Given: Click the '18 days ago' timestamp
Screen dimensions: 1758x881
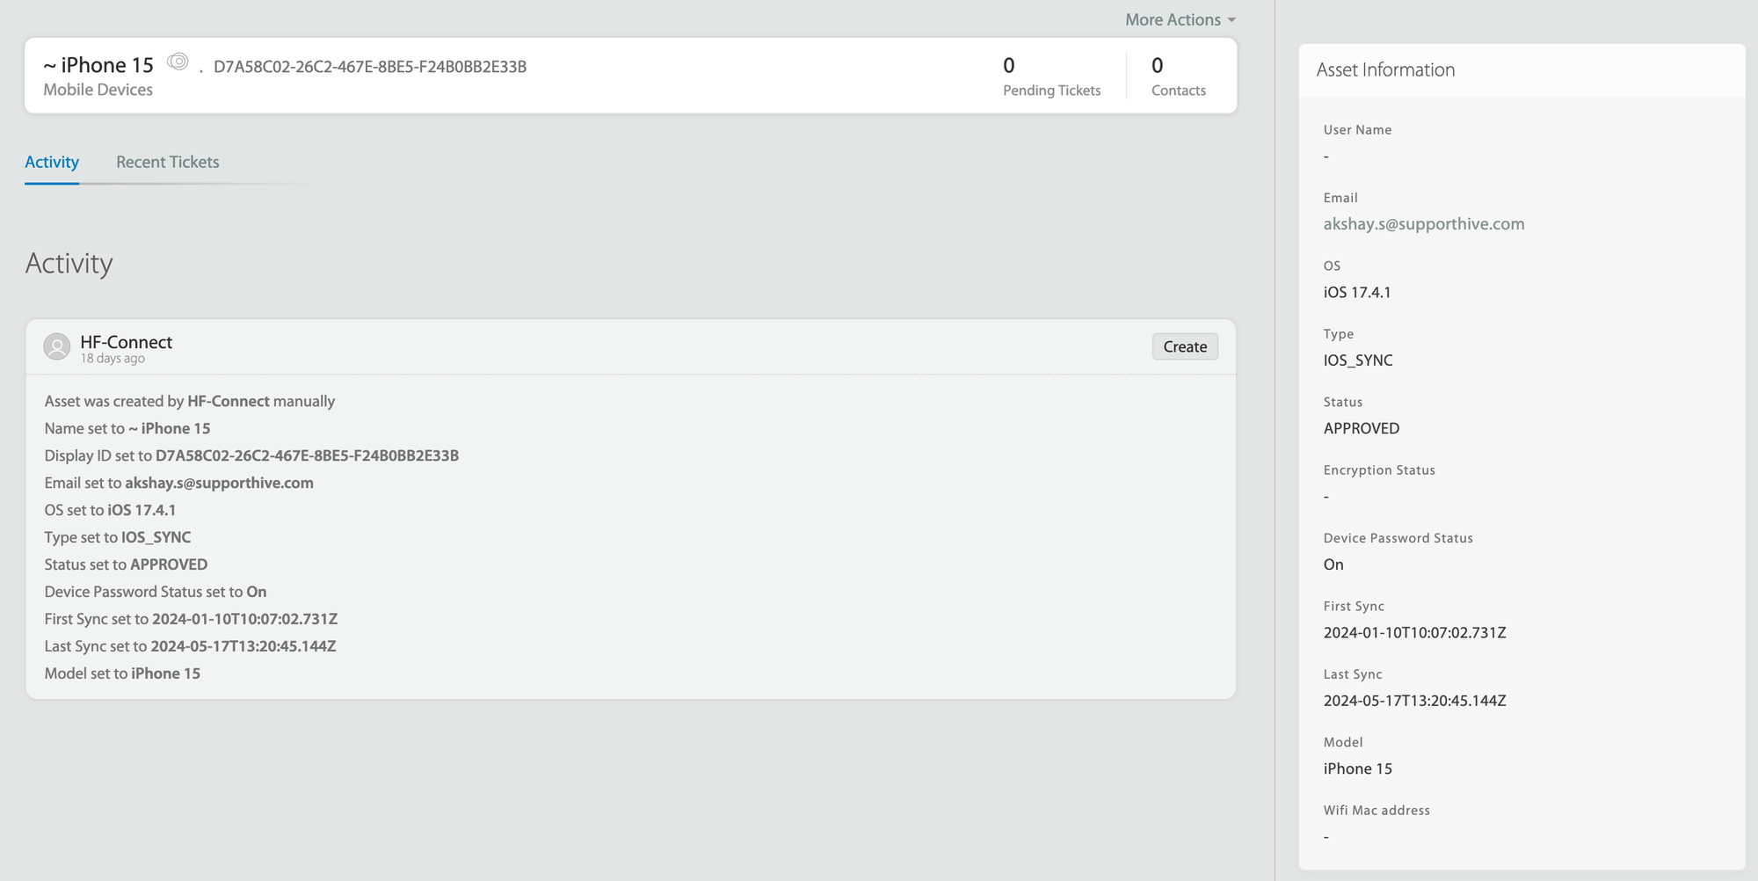Looking at the screenshot, I should click(113, 359).
